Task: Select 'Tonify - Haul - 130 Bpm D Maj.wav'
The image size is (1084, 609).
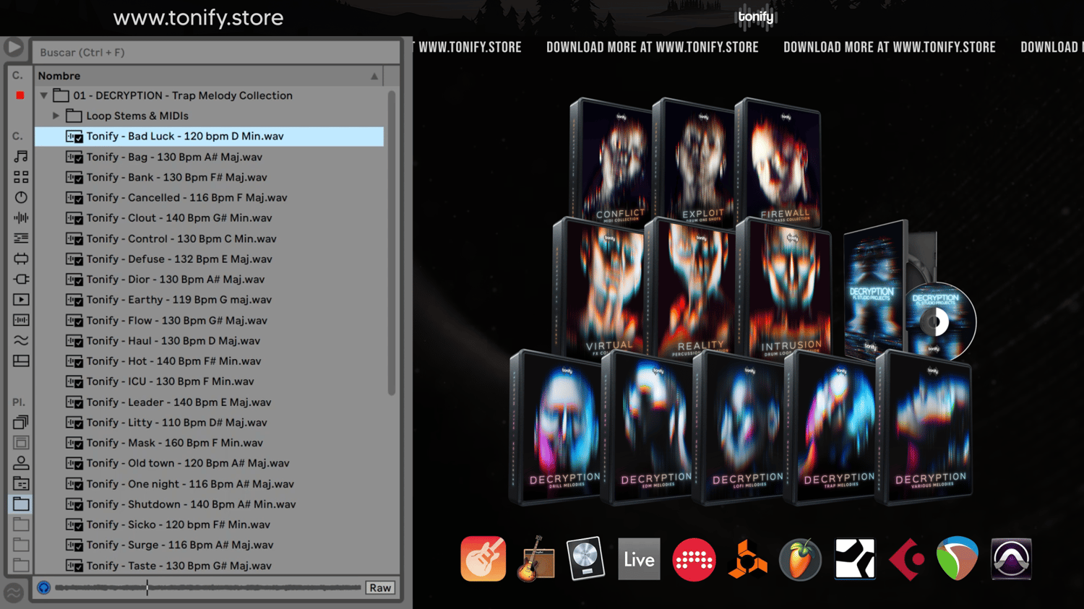Action: click(209, 340)
